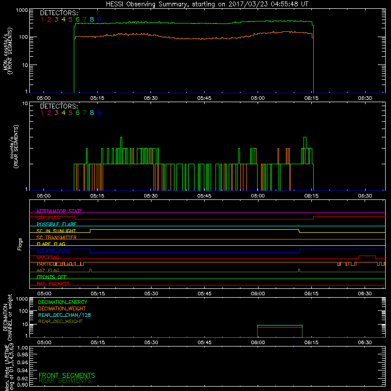The height and width of the screenshot is (391, 391).
Task: Pick yellow detector 4 in the rear segments legend
Action: pos(64,113)
